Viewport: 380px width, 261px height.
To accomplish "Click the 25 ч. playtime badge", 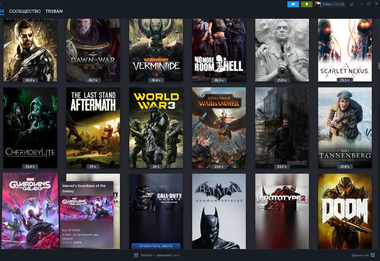I will pyautogui.click(x=93, y=167).
